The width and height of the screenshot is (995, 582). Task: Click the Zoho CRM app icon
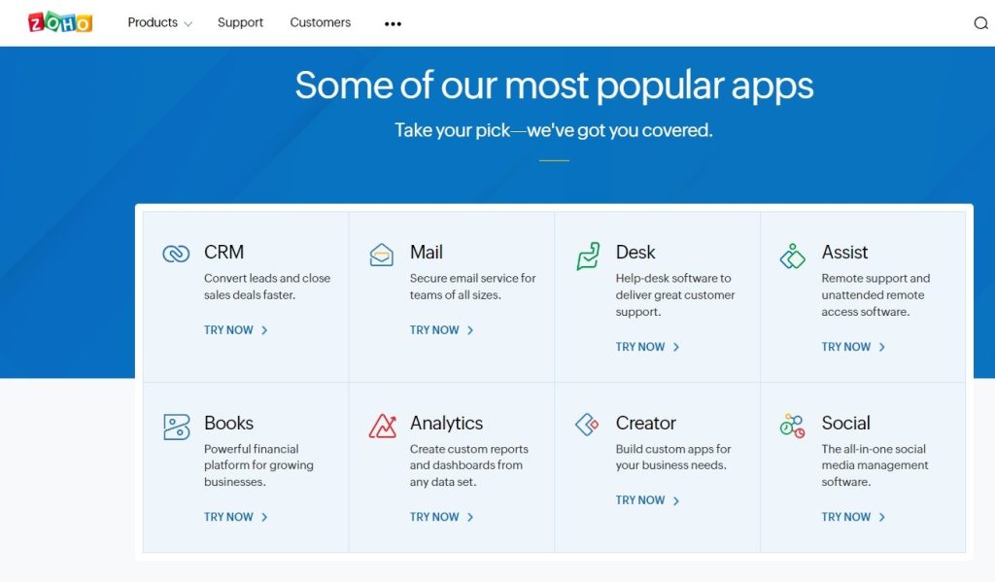[x=176, y=252]
